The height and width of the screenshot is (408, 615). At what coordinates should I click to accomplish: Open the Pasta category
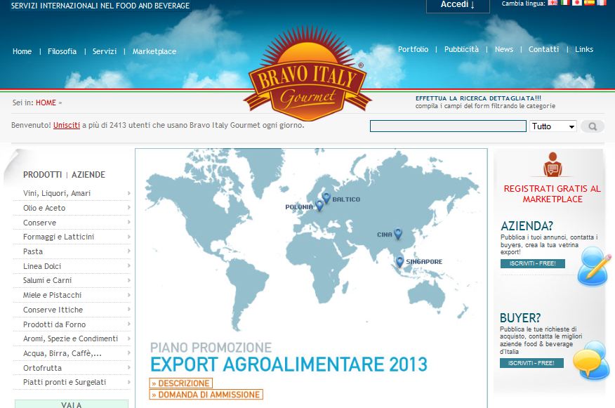pyautogui.click(x=33, y=251)
